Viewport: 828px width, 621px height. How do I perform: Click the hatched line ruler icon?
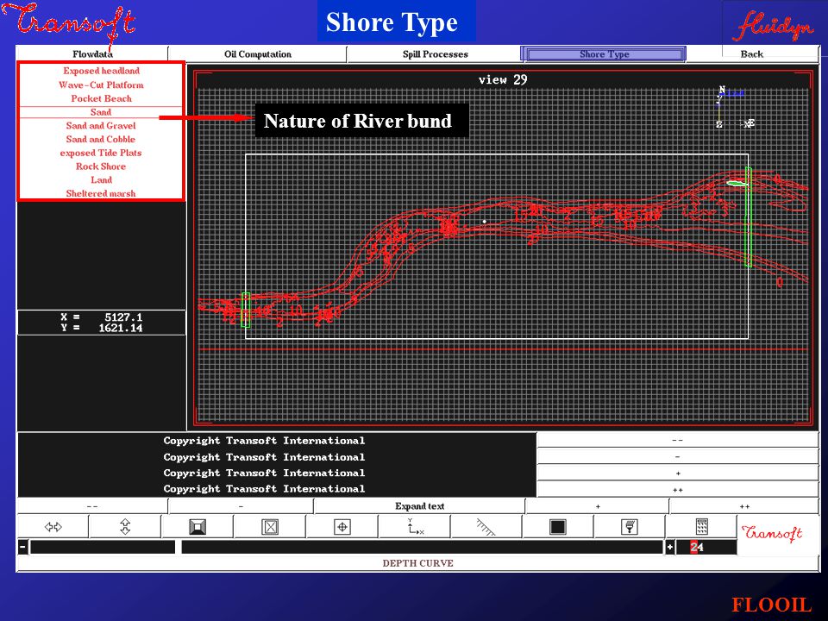coord(486,527)
